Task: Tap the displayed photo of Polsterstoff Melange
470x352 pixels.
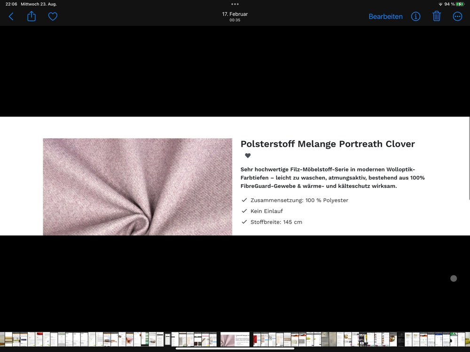Action: pos(235,176)
